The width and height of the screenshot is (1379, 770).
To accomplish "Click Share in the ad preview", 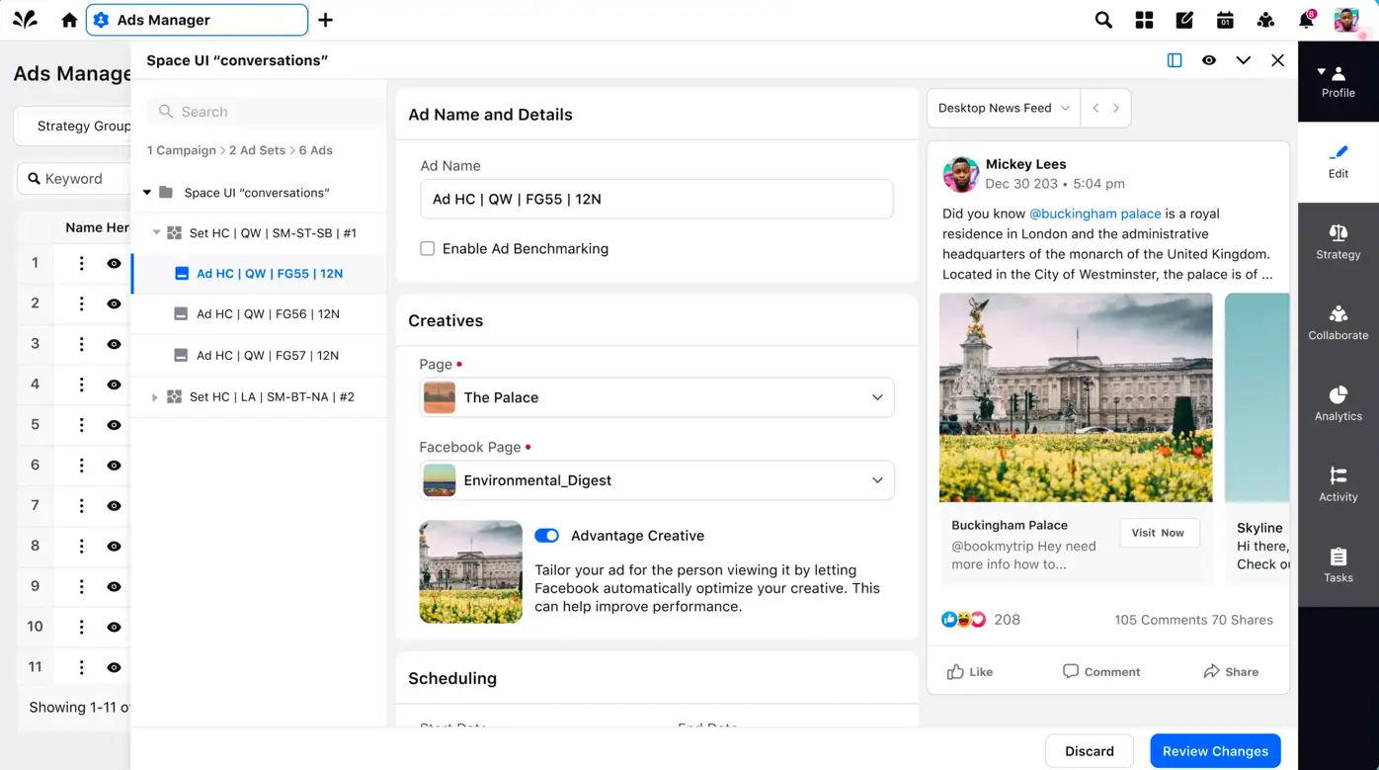I will click(1231, 672).
